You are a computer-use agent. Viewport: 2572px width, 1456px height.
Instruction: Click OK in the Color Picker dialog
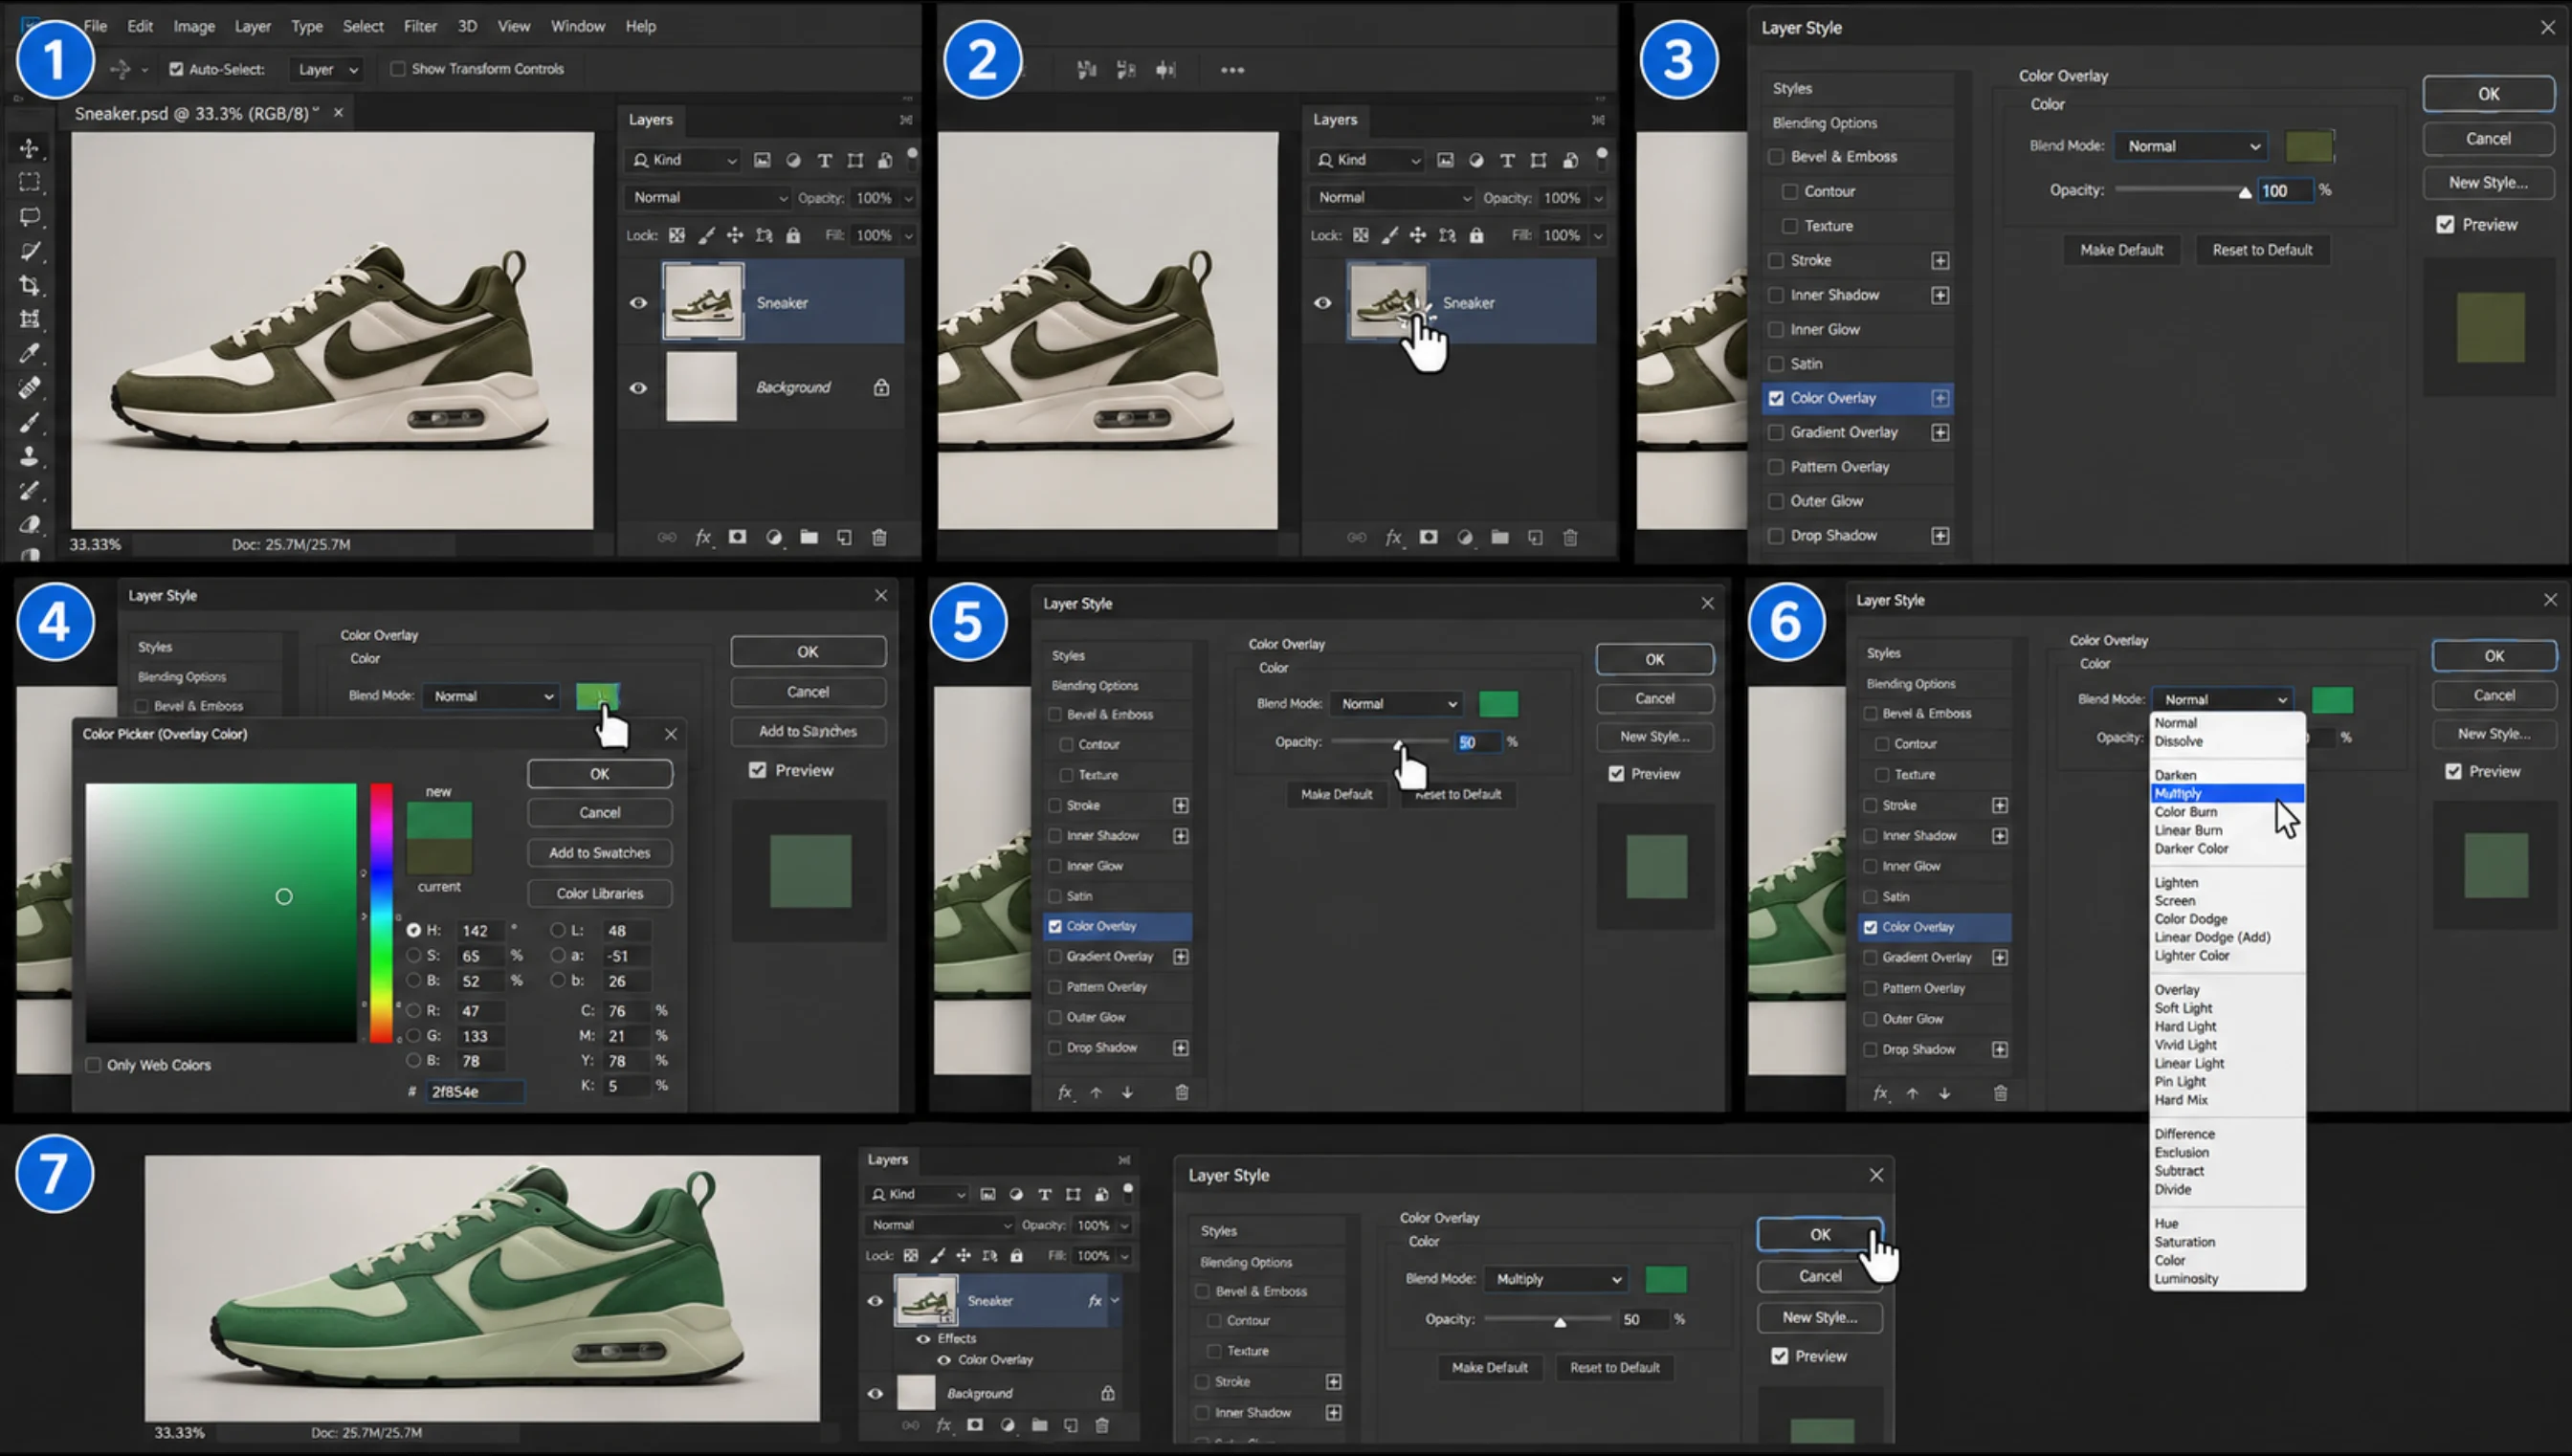(600, 774)
